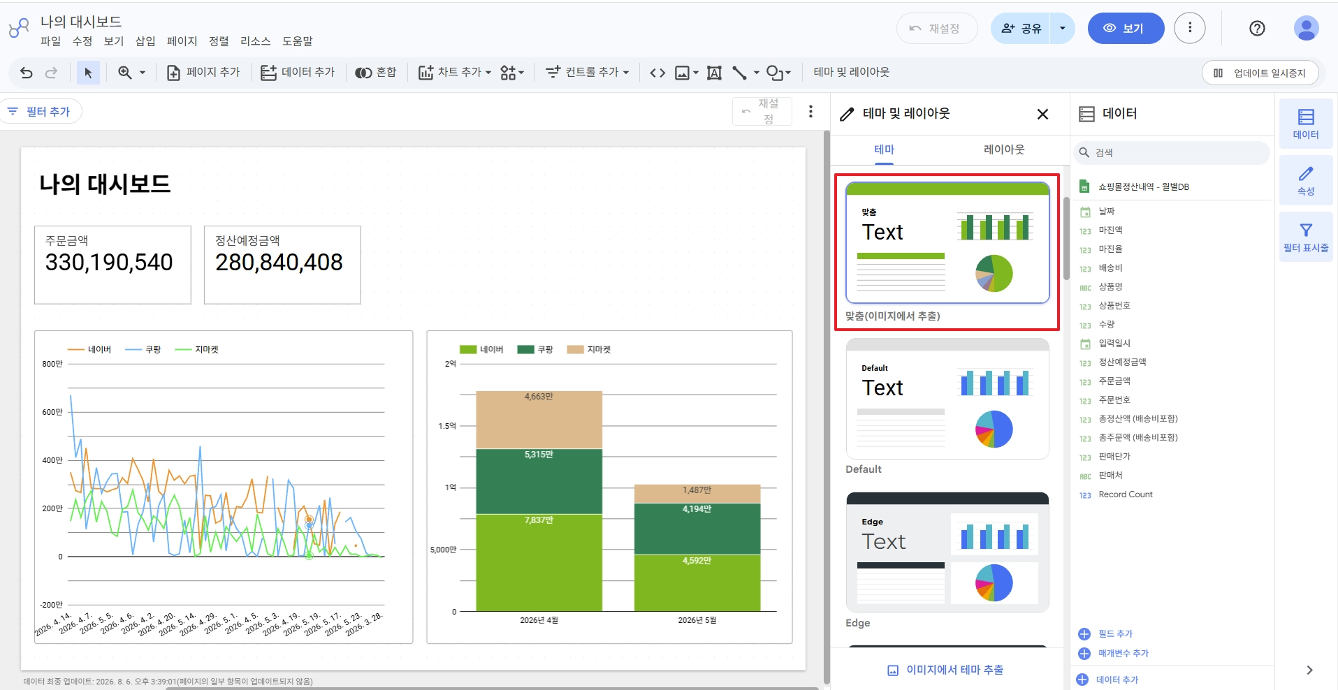Open the 필터 표시줄 side panel icon
Image resolution: width=1338 pixels, height=690 pixels.
1306,237
